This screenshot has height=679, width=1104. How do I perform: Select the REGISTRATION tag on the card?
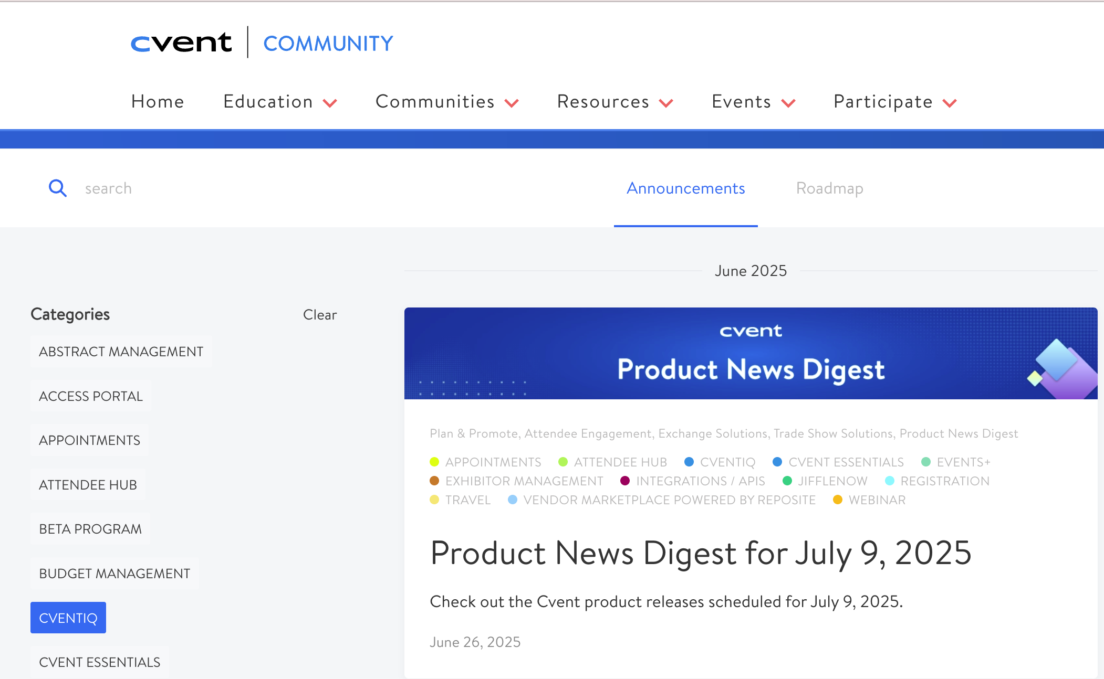coord(945,481)
